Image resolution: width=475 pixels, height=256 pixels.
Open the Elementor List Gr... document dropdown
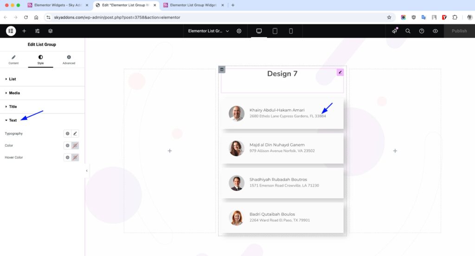tap(208, 31)
